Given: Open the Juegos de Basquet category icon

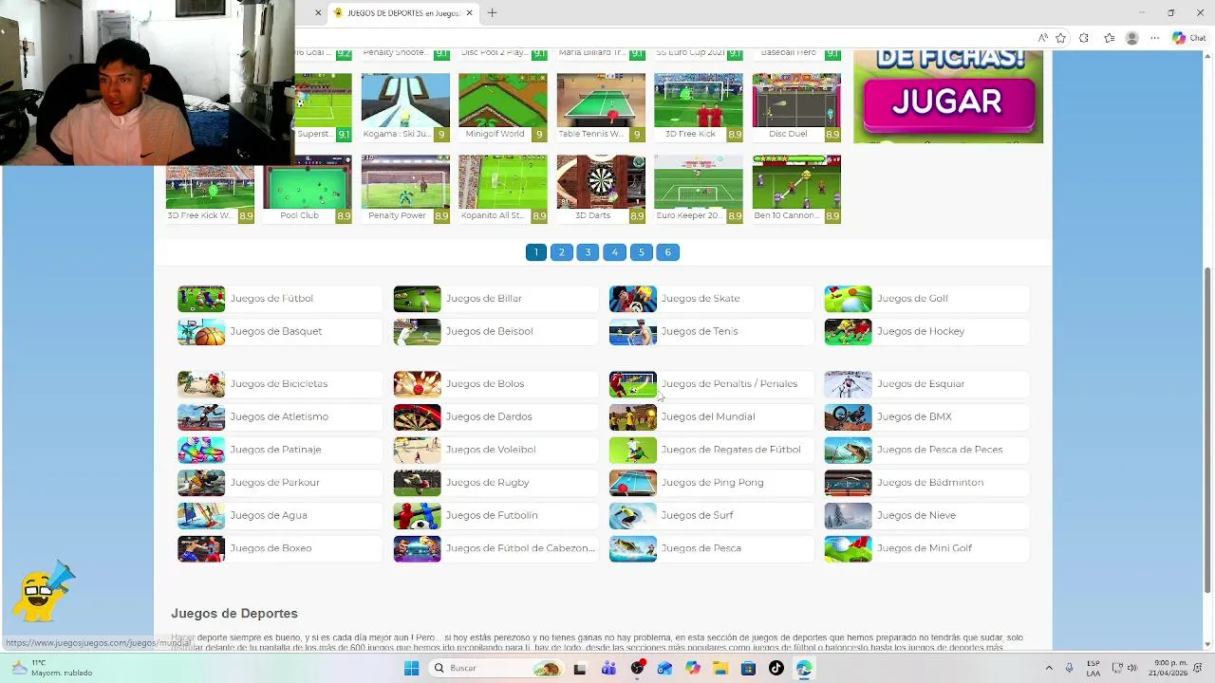Looking at the screenshot, I should click(x=201, y=332).
